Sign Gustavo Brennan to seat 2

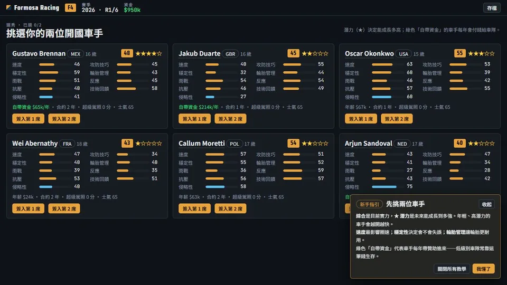[x=64, y=119]
